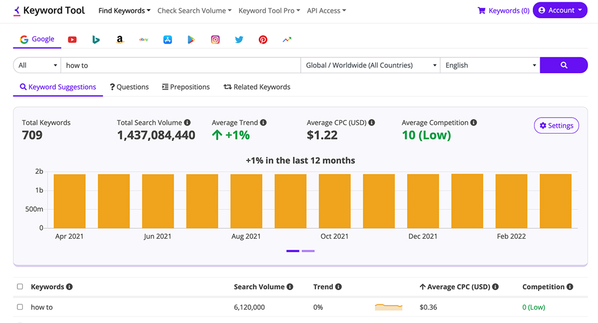Click 'how to' keyword row text

[41, 307]
